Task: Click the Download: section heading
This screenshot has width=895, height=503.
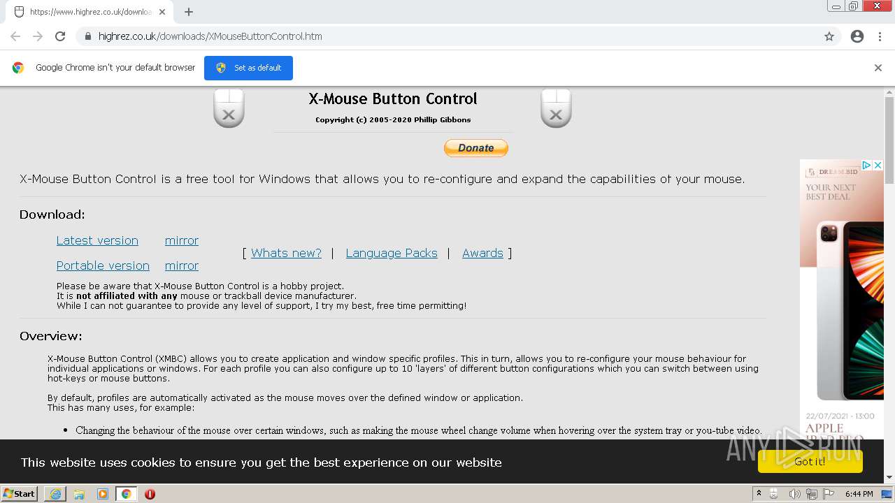Action: tap(52, 214)
